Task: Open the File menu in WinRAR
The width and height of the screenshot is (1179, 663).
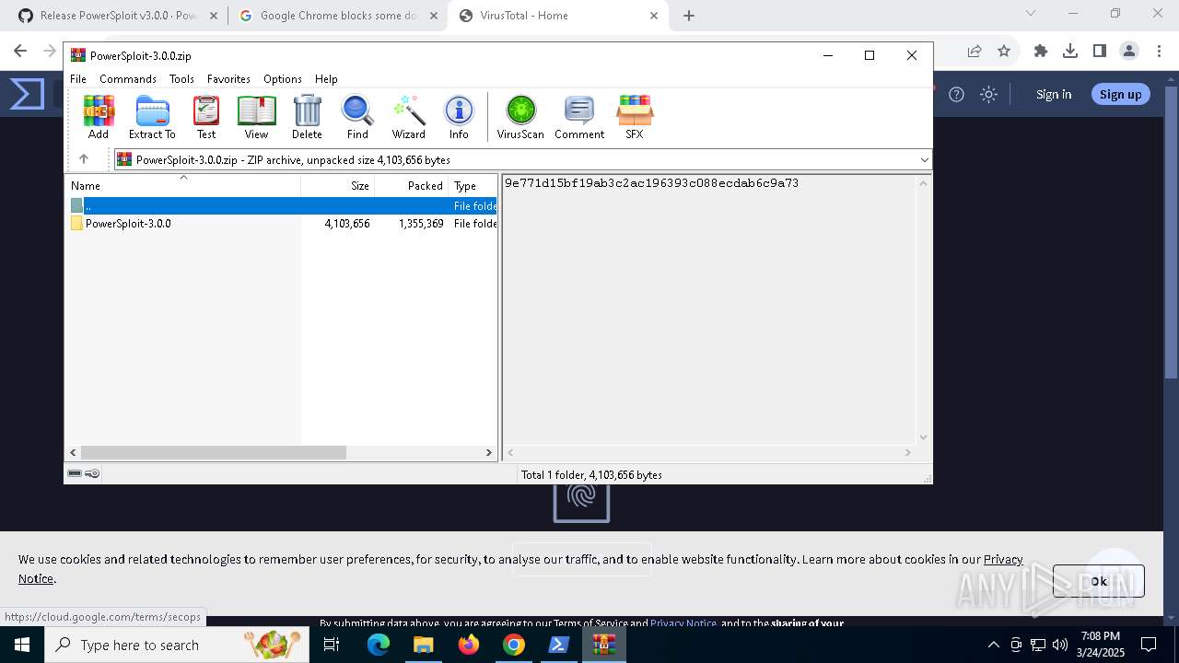Action: (78, 79)
